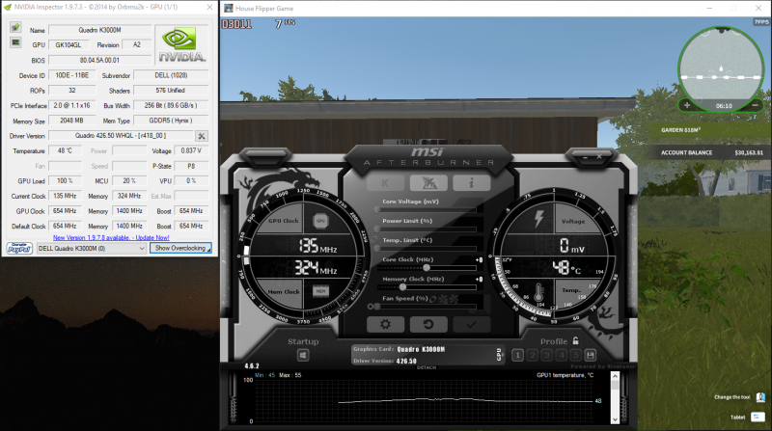Apply Afterburner settings with checkmark button
The image size is (772, 431).
click(471, 324)
